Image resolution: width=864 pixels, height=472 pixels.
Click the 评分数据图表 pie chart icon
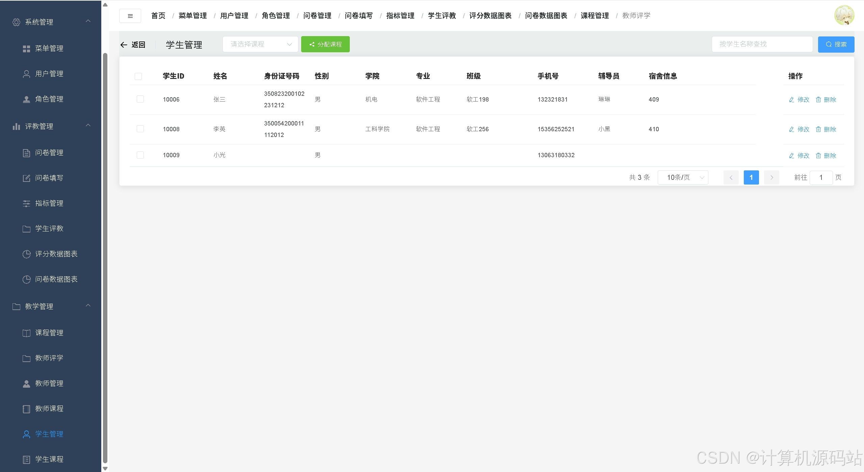pos(26,254)
